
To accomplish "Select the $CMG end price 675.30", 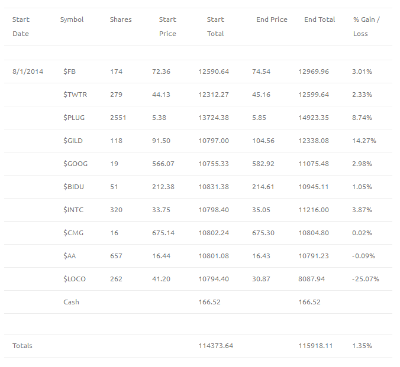I will coord(263,233).
